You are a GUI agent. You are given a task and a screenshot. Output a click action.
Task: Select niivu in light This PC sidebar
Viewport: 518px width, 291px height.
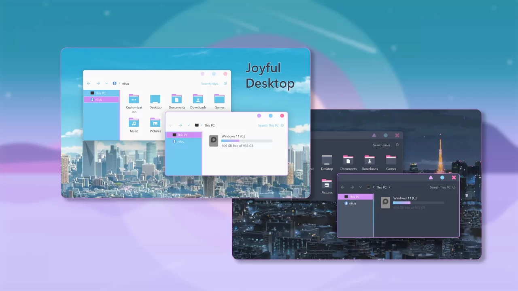(x=184, y=141)
